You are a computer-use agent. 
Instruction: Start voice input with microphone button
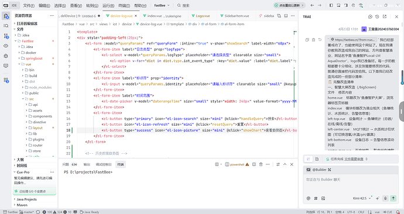coord(385,198)
